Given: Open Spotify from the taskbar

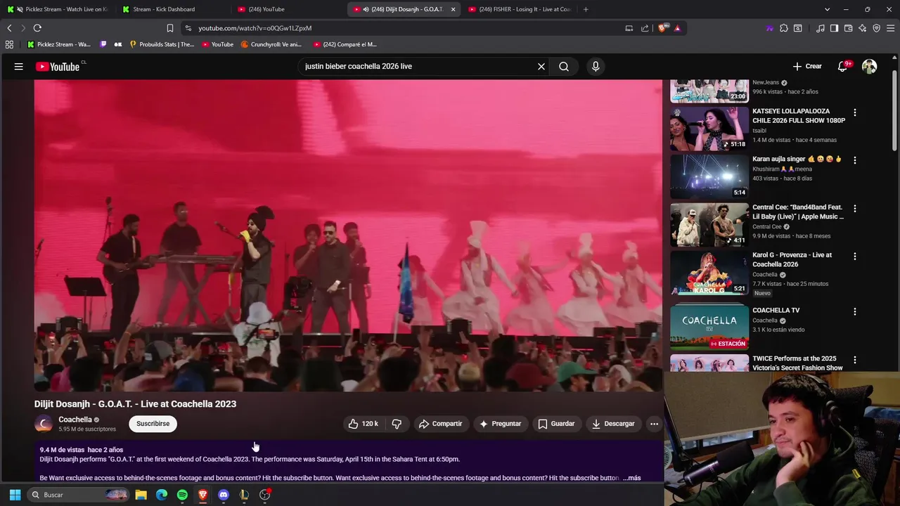Looking at the screenshot, I should [182, 495].
